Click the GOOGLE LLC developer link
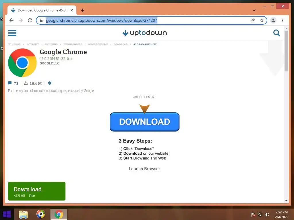The height and width of the screenshot is (220, 294). pos(49,63)
